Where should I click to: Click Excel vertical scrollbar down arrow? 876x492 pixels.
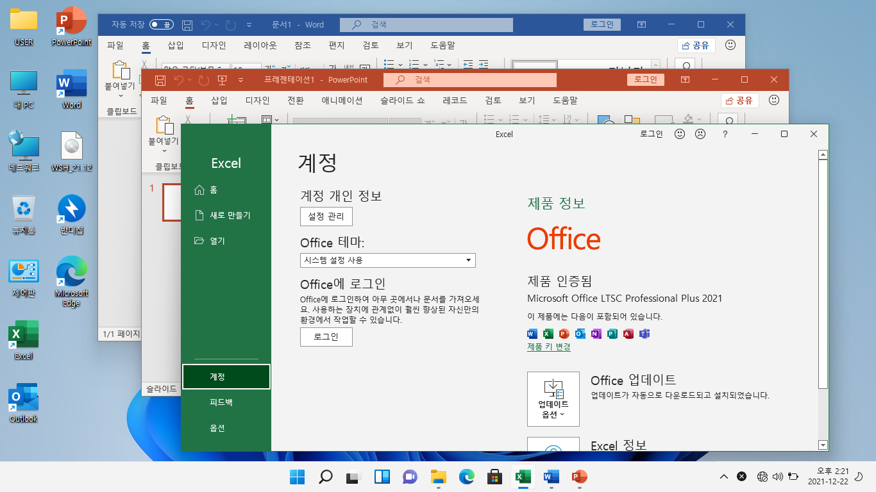(x=823, y=445)
